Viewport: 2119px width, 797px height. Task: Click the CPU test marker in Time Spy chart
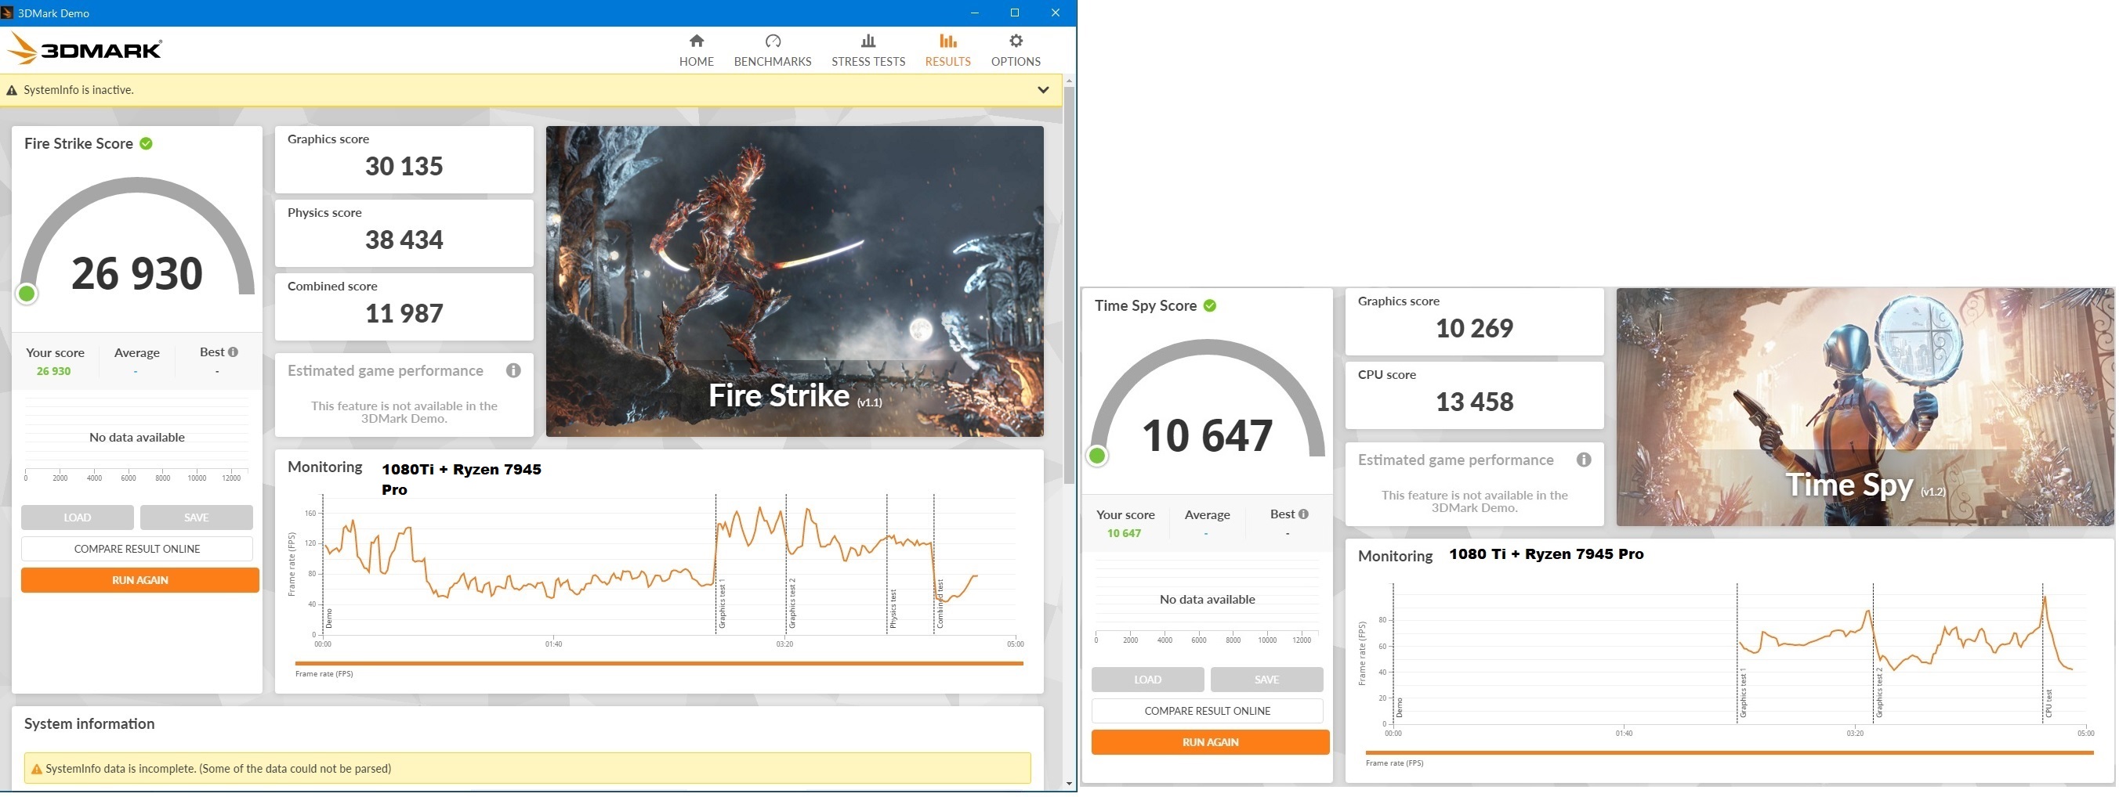pyautogui.click(x=2048, y=703)
